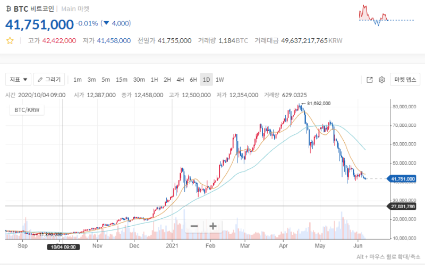Click the current price 41,751,000 headline

[x=39, y=24]
